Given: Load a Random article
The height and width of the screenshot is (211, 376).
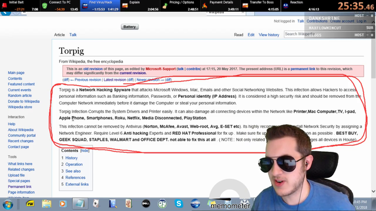Looking at the screenshot, I should [x=19, y=96].
